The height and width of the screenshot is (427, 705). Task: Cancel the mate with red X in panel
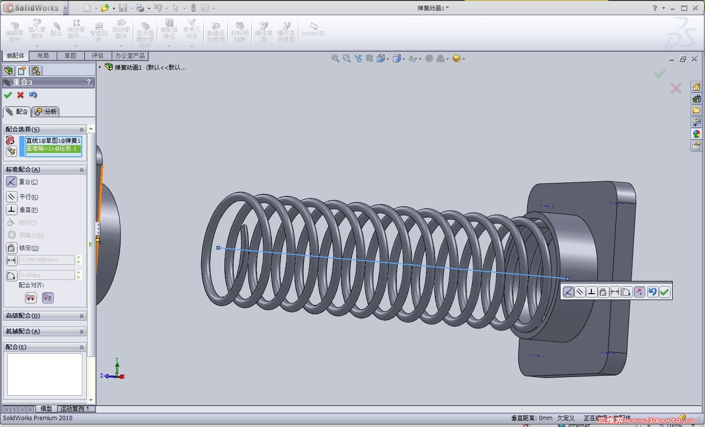pyautogui.click(x=21, y=95)
